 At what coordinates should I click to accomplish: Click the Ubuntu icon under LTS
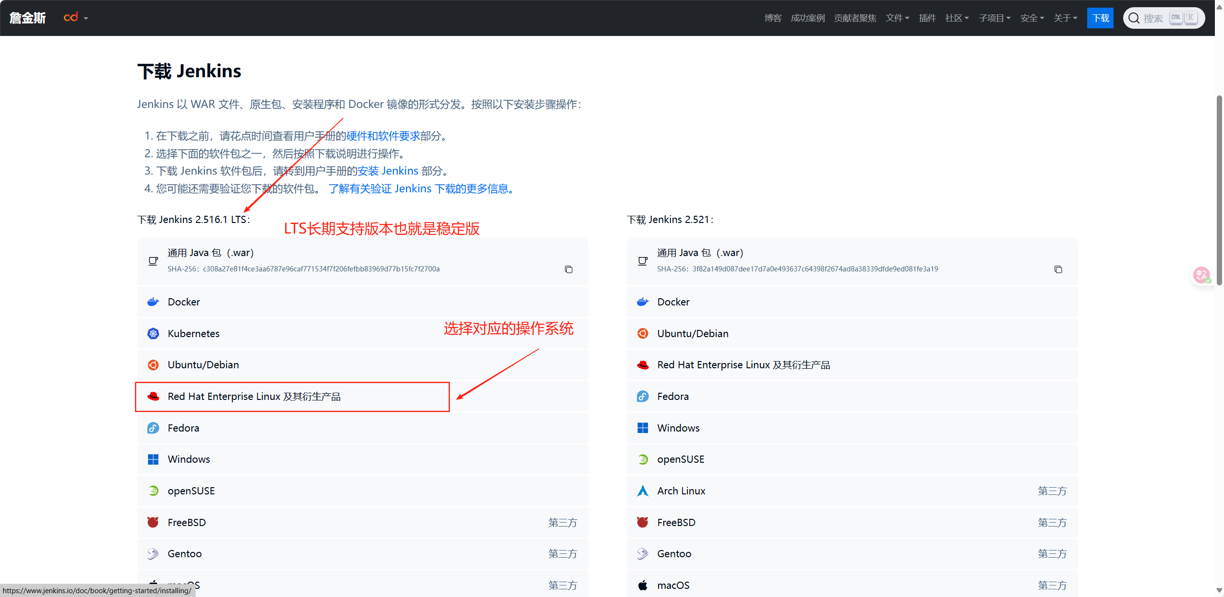coord(153,365)
